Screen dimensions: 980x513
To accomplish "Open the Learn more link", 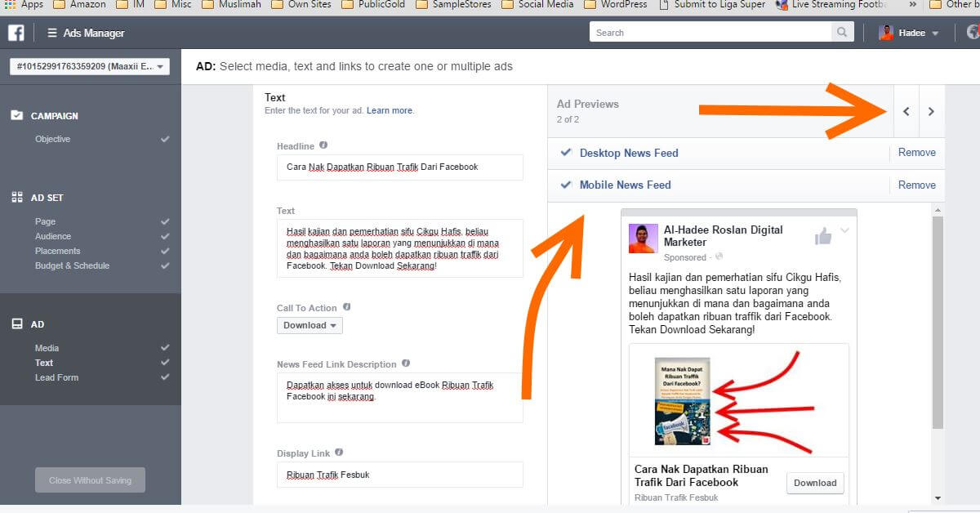I will pyautogui.click(x=390, y=110).
